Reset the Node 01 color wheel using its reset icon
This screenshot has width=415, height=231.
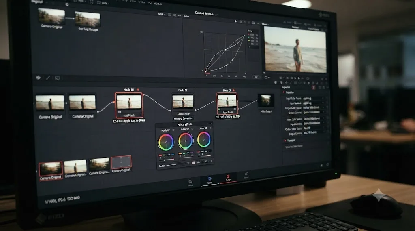[x=173, y=130]
